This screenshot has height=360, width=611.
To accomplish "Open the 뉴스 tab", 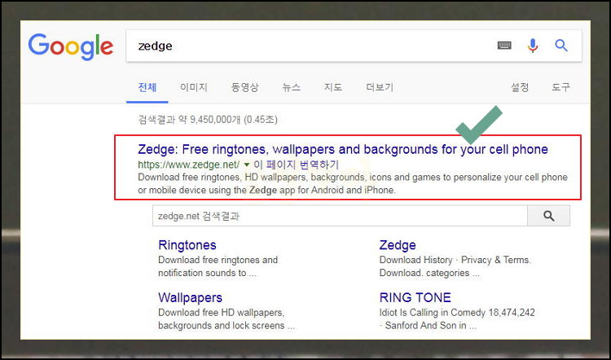I will tap(292, 87).
